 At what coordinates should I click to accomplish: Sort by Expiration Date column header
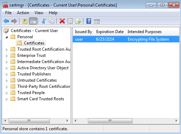click(x=110, y=32)
